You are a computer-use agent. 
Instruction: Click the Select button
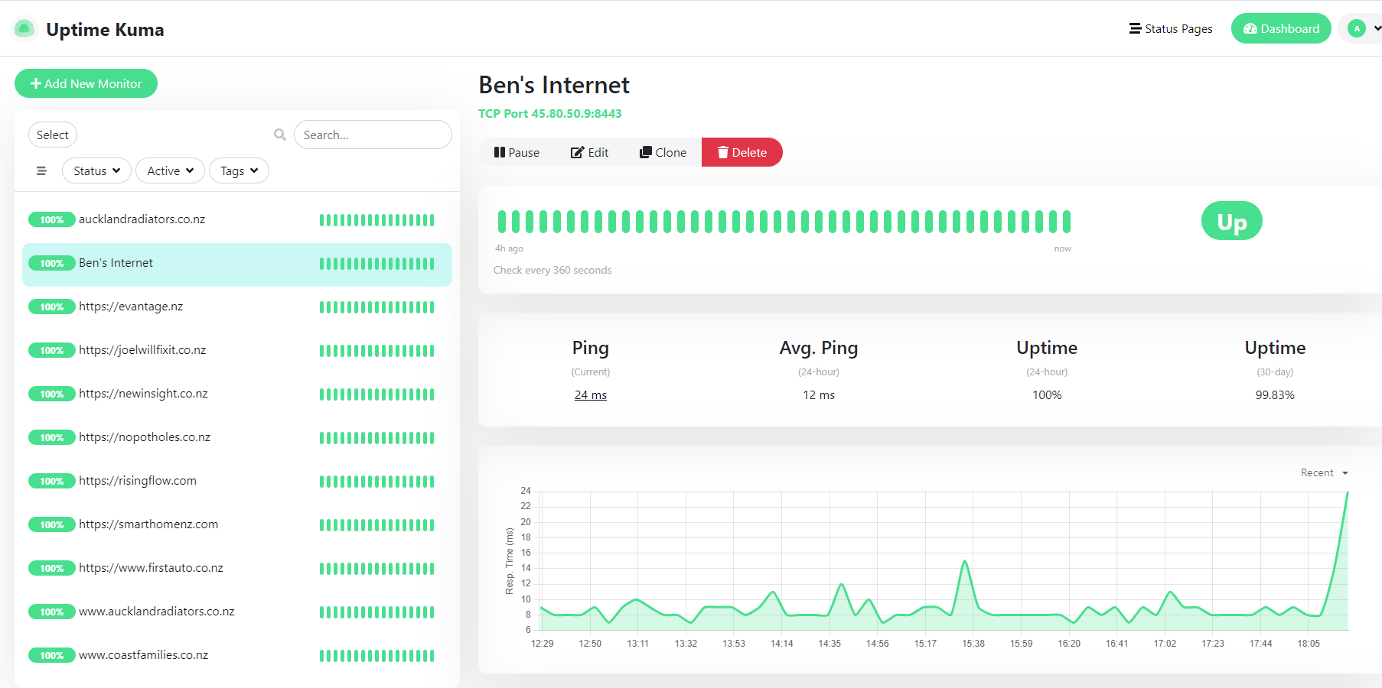[53, 135]
